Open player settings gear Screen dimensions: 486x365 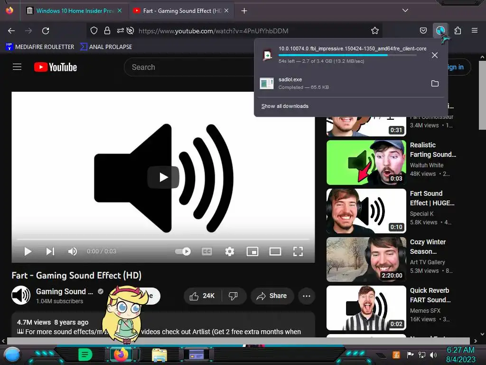tap(229, 251)
